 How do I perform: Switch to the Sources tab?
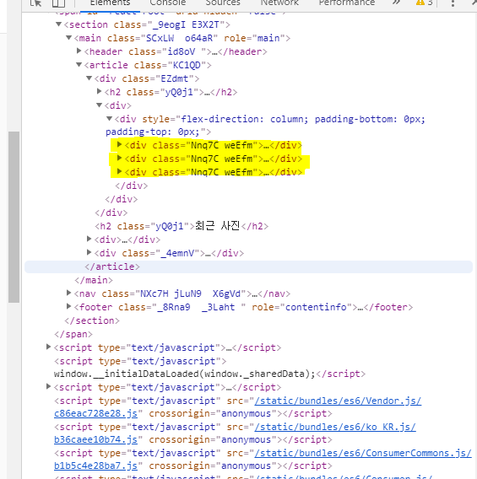223,3
